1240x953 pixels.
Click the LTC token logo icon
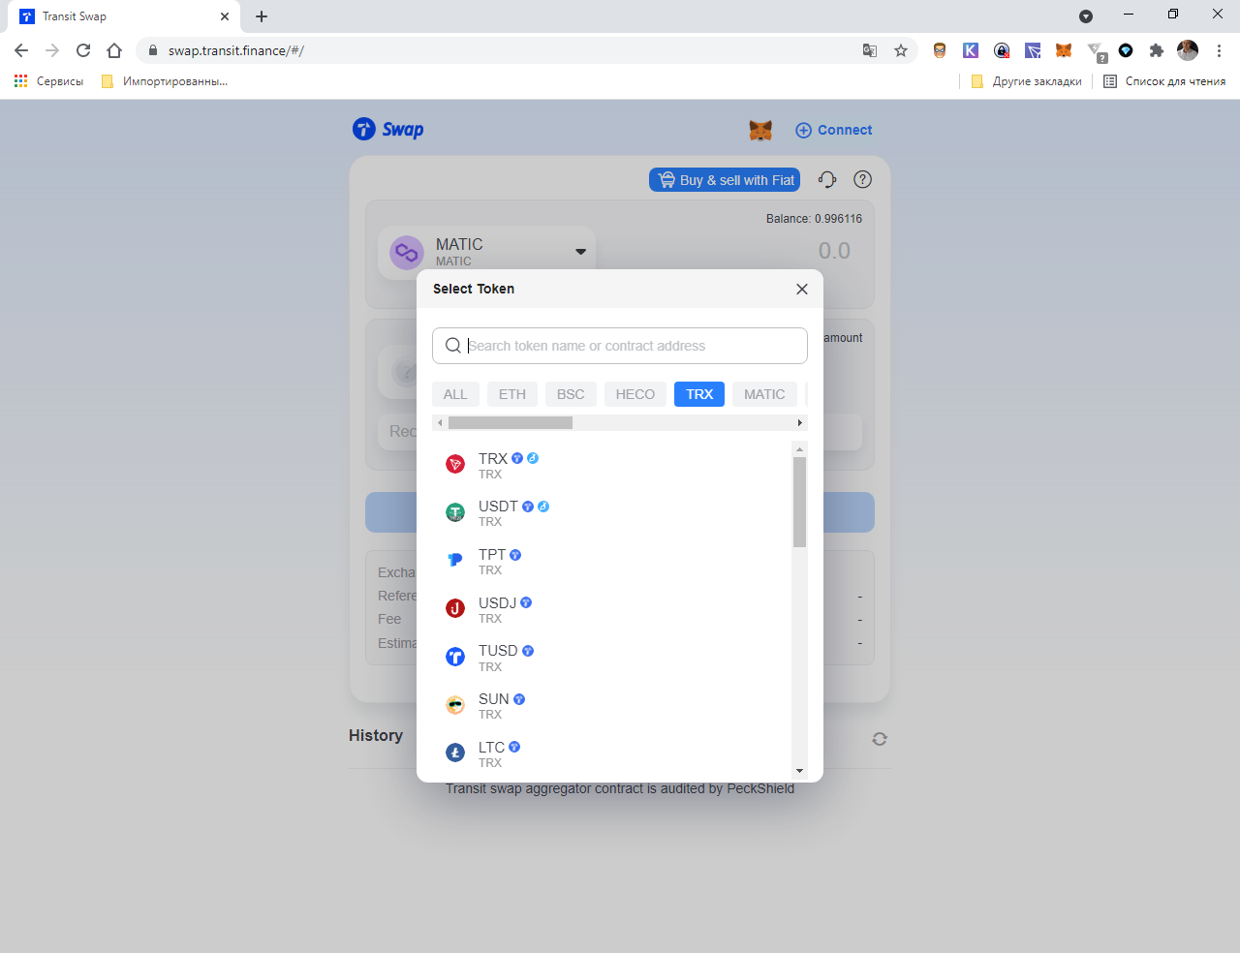pos(455,753)
